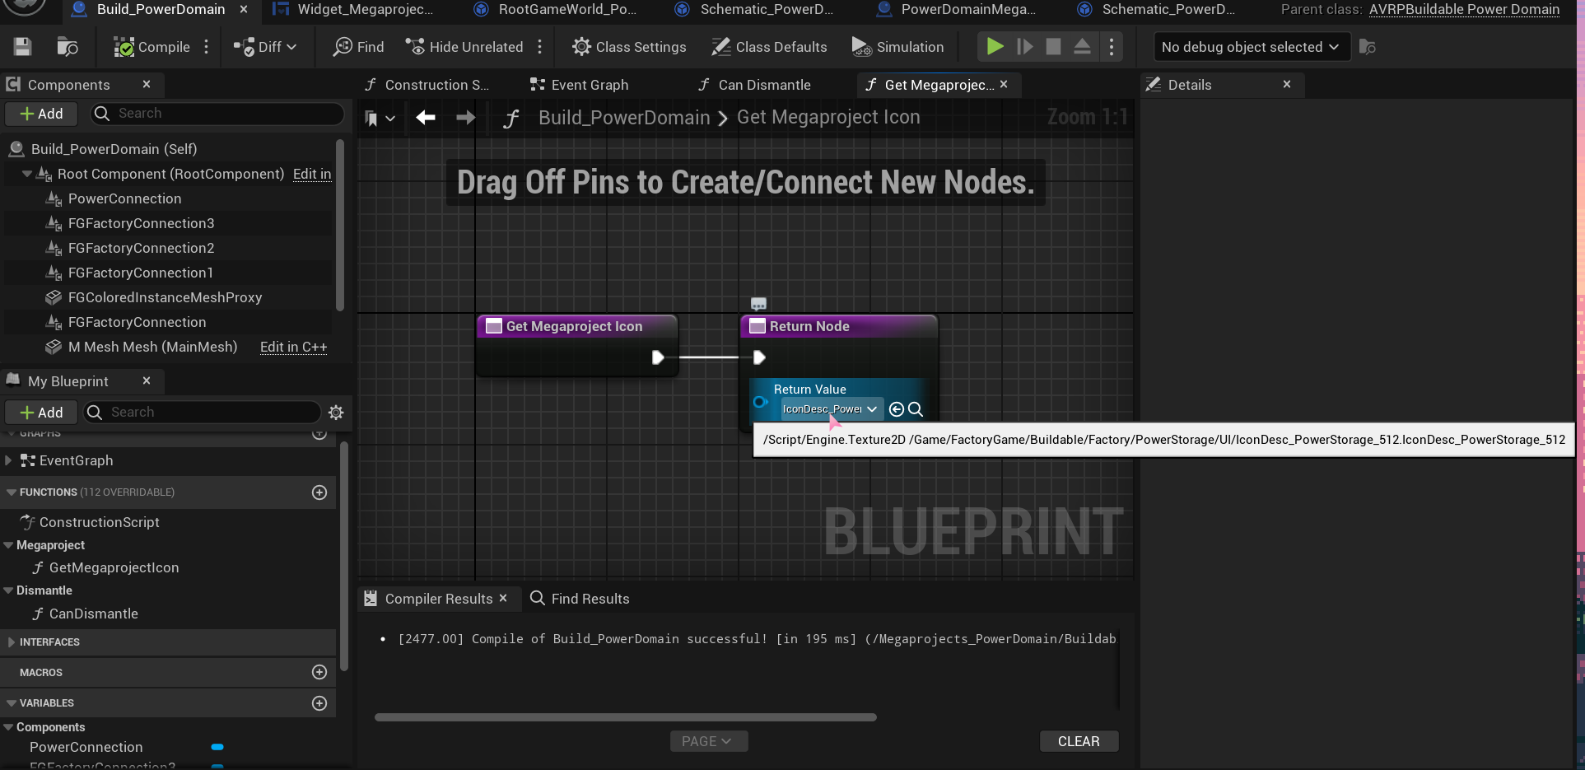Screen dimensions: 1585x770
Task: Click Edit in C++ link for MainMesh
Action: [293, 347]
